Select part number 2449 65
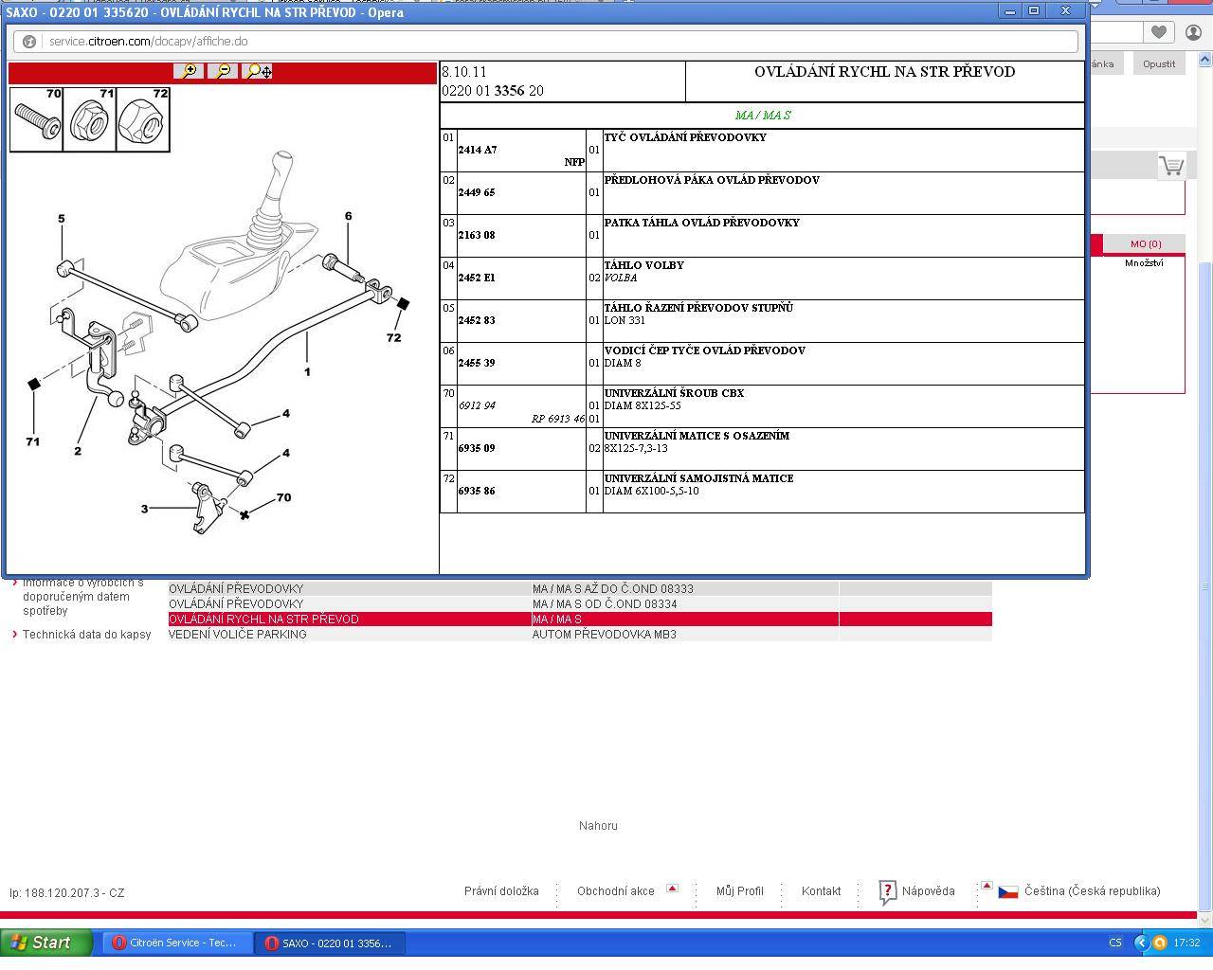1213x970 pixels. click(x=477, y=192)
